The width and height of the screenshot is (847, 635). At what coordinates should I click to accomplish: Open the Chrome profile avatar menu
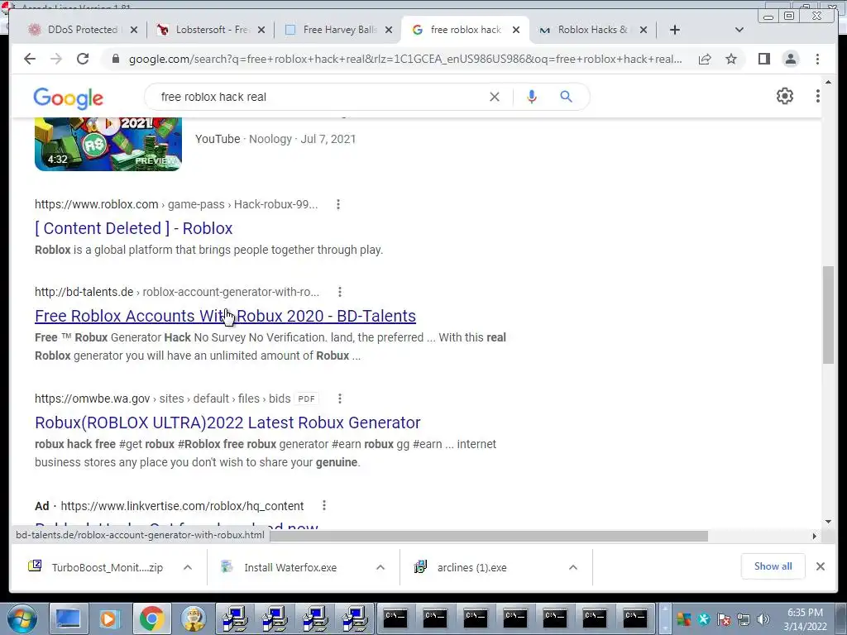790,59
